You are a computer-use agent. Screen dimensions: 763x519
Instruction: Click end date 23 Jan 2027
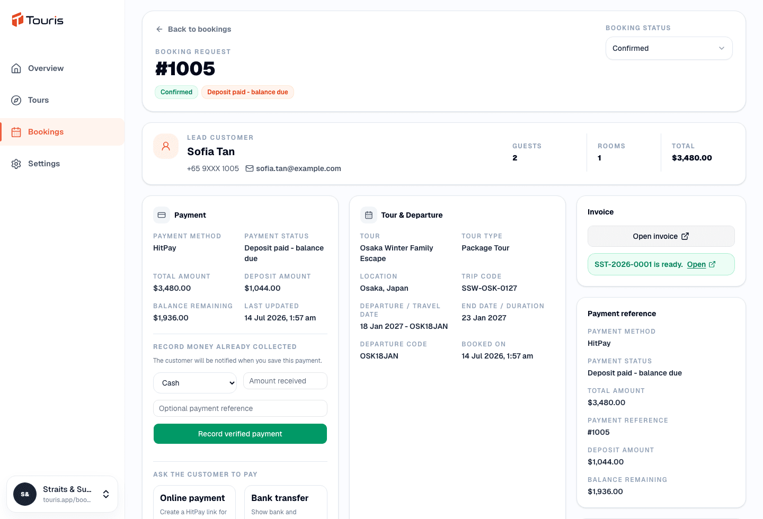(484, 318)
